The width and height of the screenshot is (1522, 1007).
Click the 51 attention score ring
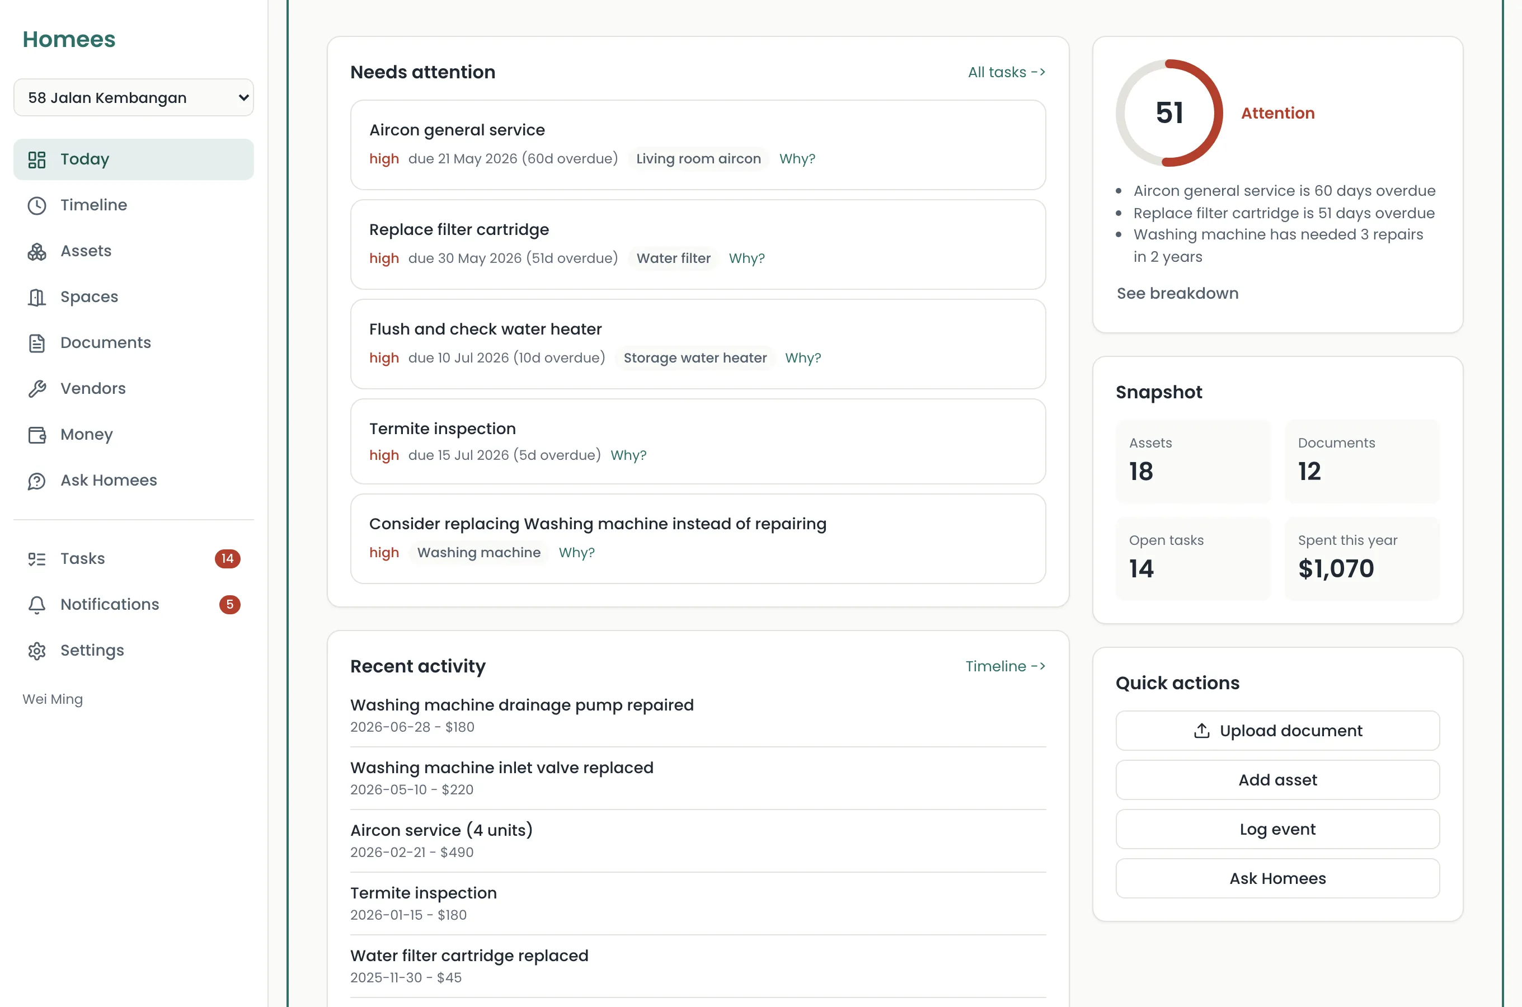pos(1169,113)
